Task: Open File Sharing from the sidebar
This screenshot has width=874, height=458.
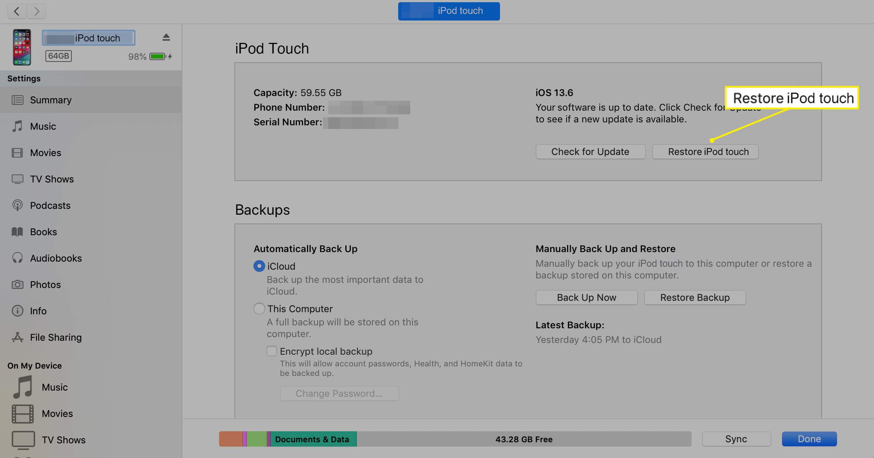Action: (17, 337)
